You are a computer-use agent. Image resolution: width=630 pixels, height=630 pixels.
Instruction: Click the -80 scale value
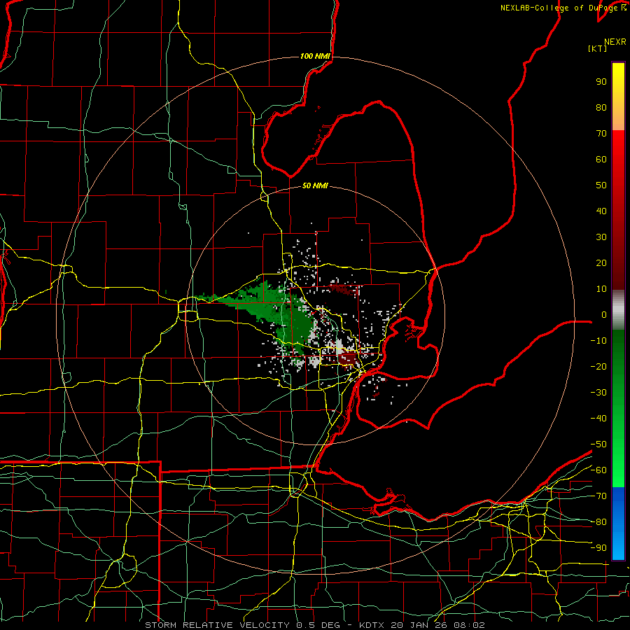coord(598,522)
